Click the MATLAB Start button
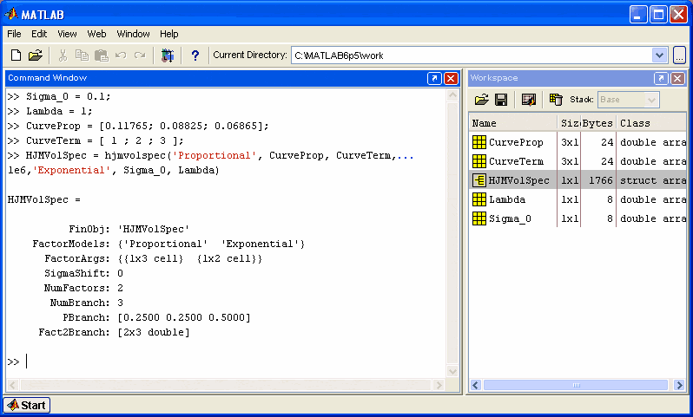Image resolution: width=693 pixels, height=417 pixels. [27, 405]
